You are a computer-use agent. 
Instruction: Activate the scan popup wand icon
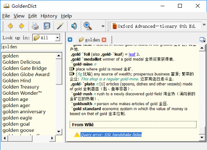[60, 26]
